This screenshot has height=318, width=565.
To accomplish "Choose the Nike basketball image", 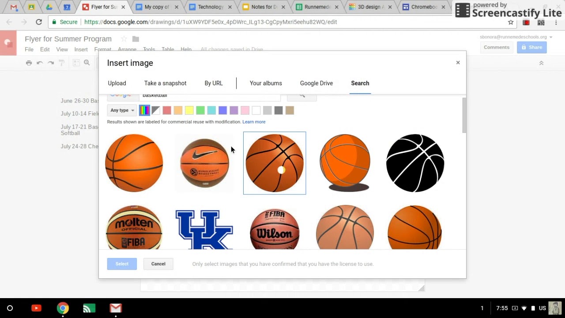I will coord(204,163).
